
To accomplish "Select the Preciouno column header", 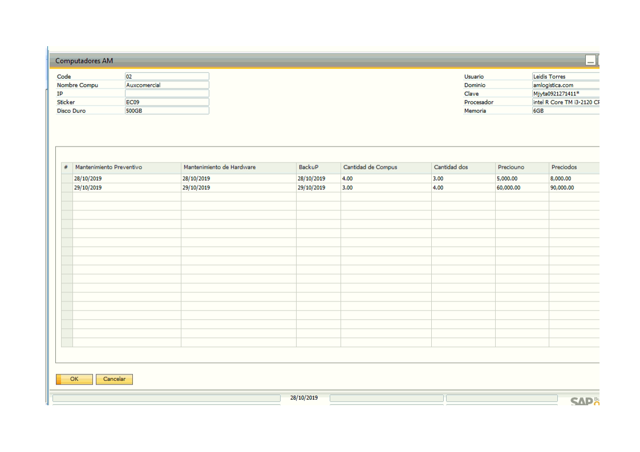I will point(522,167).
